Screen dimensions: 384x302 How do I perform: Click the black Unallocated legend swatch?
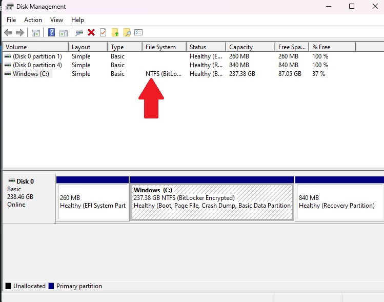pyautogui.click(x=8, y=286)
